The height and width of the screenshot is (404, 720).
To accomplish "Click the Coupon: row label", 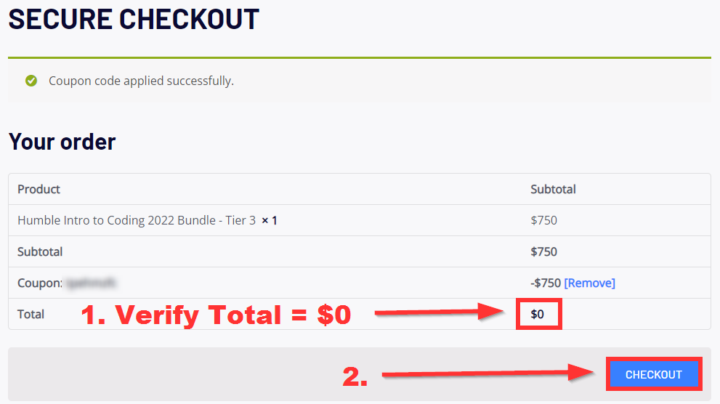I will (x=39, y=283).
